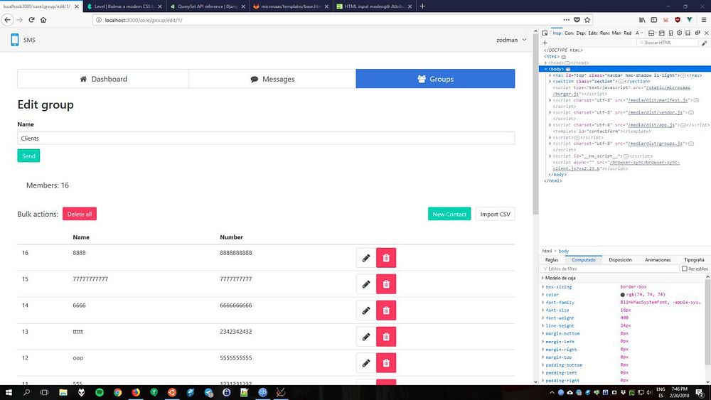The width and height of the screenshot is (711, 400).
Task: Expand the font-family computed property
Action: point(542,303)
